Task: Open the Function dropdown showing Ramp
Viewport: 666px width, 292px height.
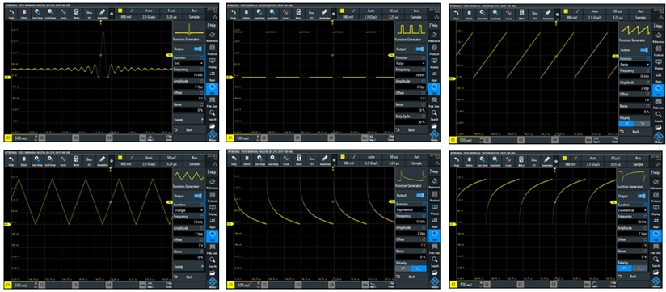Action: (634, 64)
